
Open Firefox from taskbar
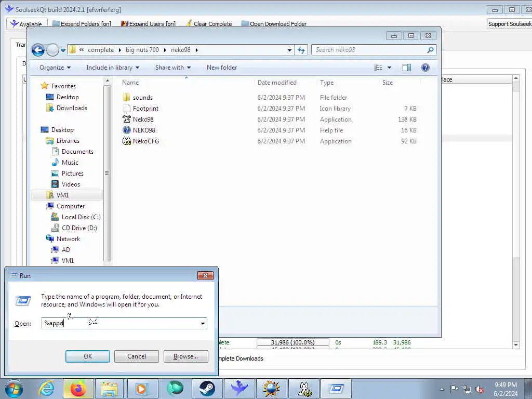pyautogui.click(x=78, y=389)
